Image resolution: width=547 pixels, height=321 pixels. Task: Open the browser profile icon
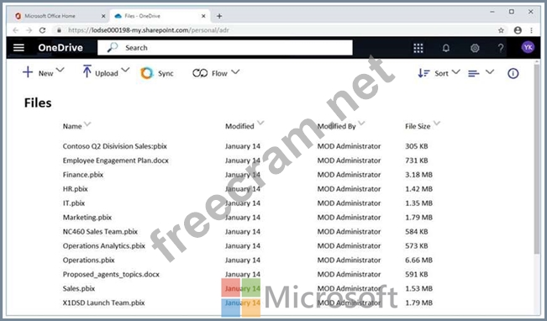click(x=518, y=30)
